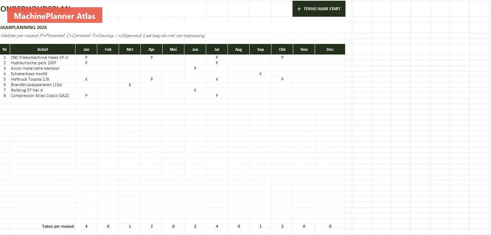
Task: Select row number 5 in Nr column
Action: coord(5,79)
